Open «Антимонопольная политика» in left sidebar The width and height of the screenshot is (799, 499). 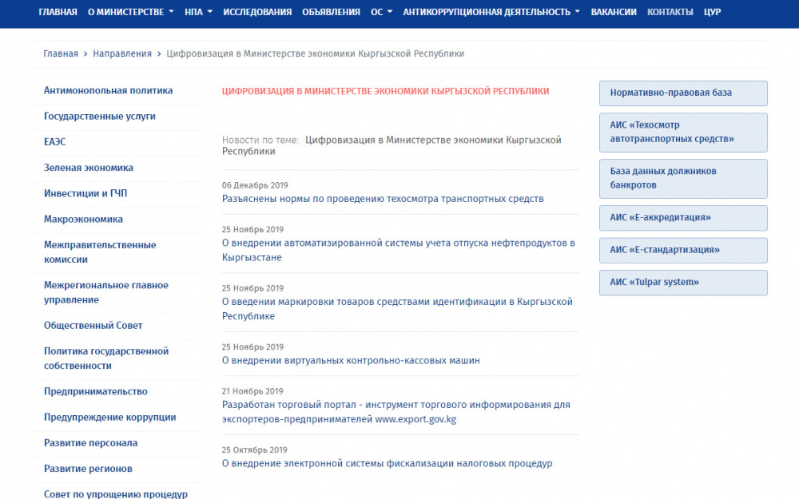tap(108, 90)
